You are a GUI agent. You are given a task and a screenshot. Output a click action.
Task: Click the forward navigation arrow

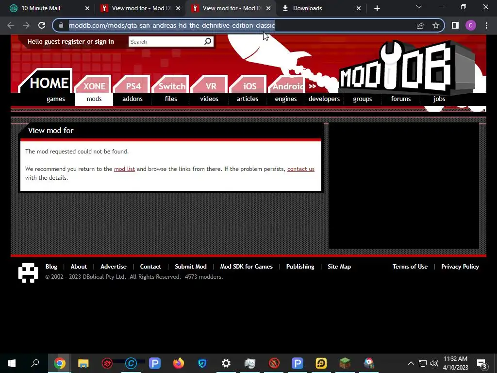tap(26, 25)
